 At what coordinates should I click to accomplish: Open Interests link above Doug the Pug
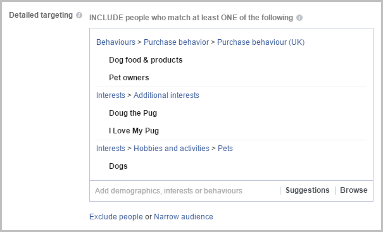[111, 95]
